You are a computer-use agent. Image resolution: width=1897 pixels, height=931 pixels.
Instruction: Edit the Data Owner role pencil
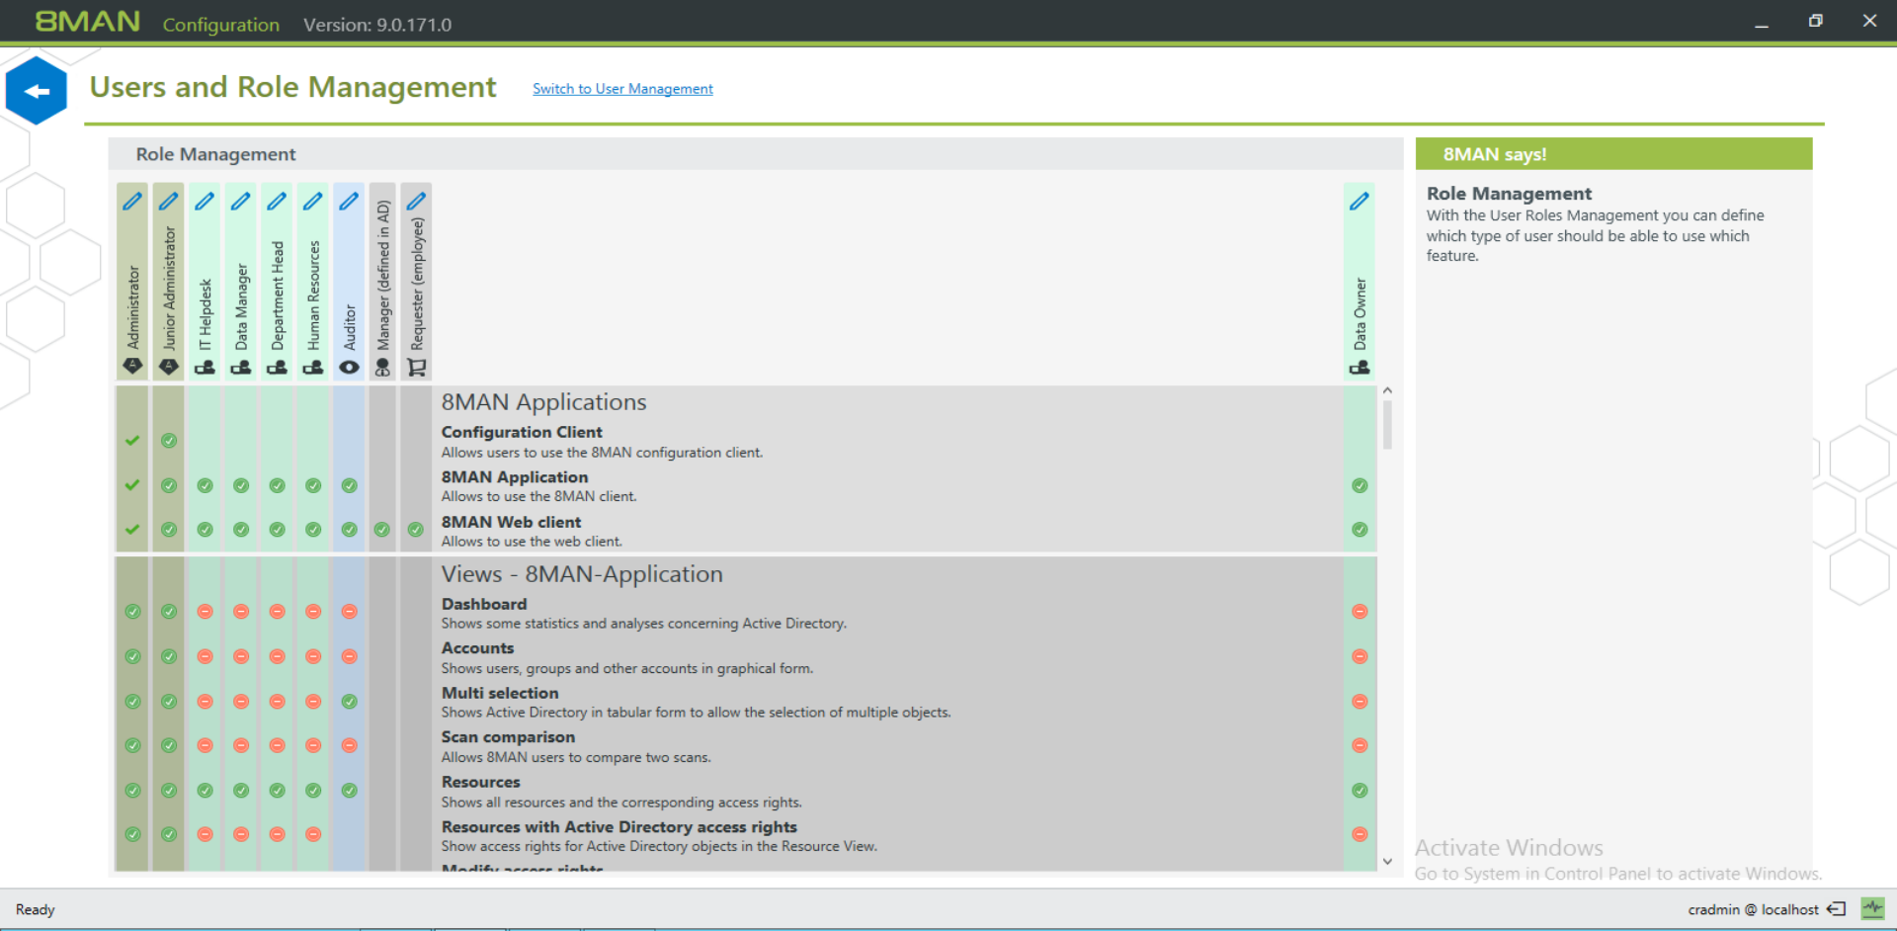coord(1360,202)
